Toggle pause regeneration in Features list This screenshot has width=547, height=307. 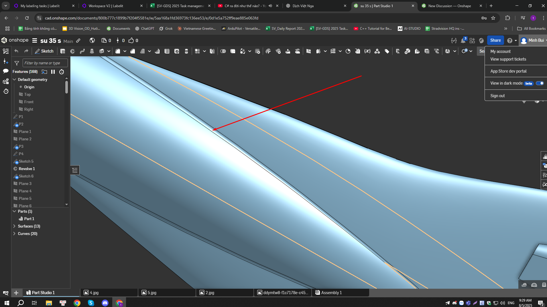[x=53, y=72]
